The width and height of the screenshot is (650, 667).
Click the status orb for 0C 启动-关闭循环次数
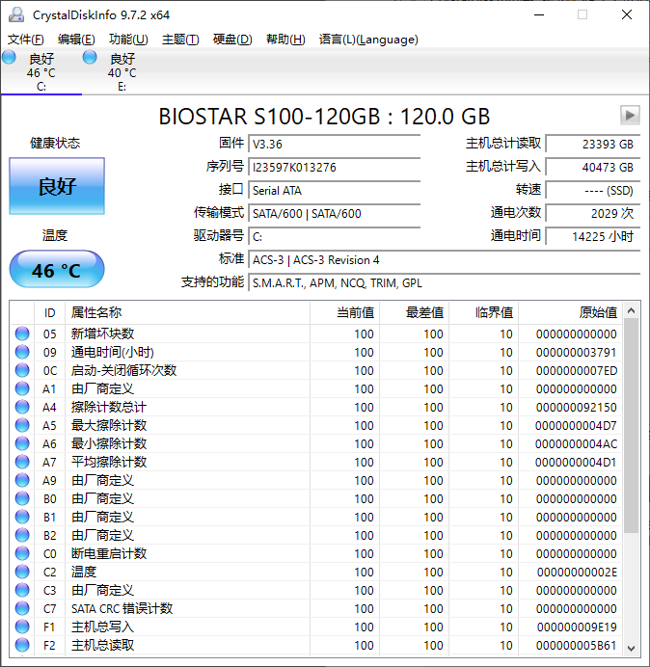pos(22,370)
